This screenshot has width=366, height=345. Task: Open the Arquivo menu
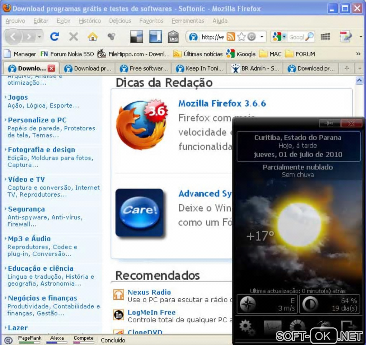click(15, 21)
